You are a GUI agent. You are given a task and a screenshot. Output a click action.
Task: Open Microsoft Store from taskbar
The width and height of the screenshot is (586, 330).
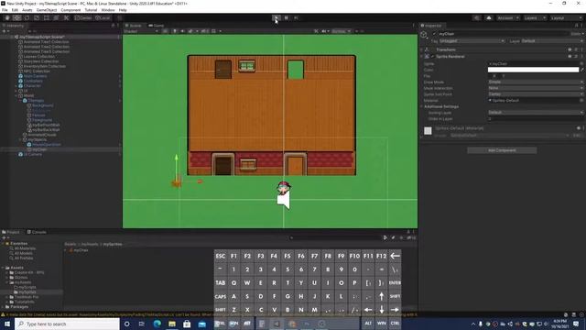click(x=187, y=324)
